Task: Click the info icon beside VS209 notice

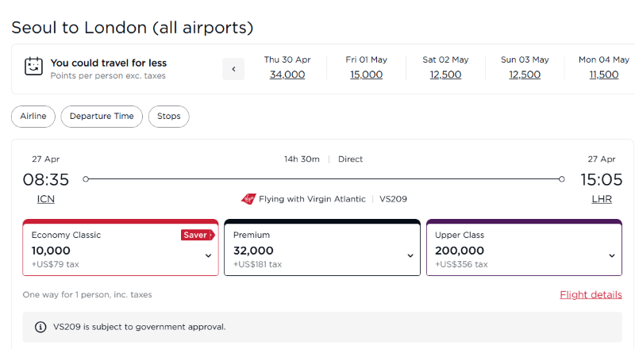Action: tap(40, 327)
